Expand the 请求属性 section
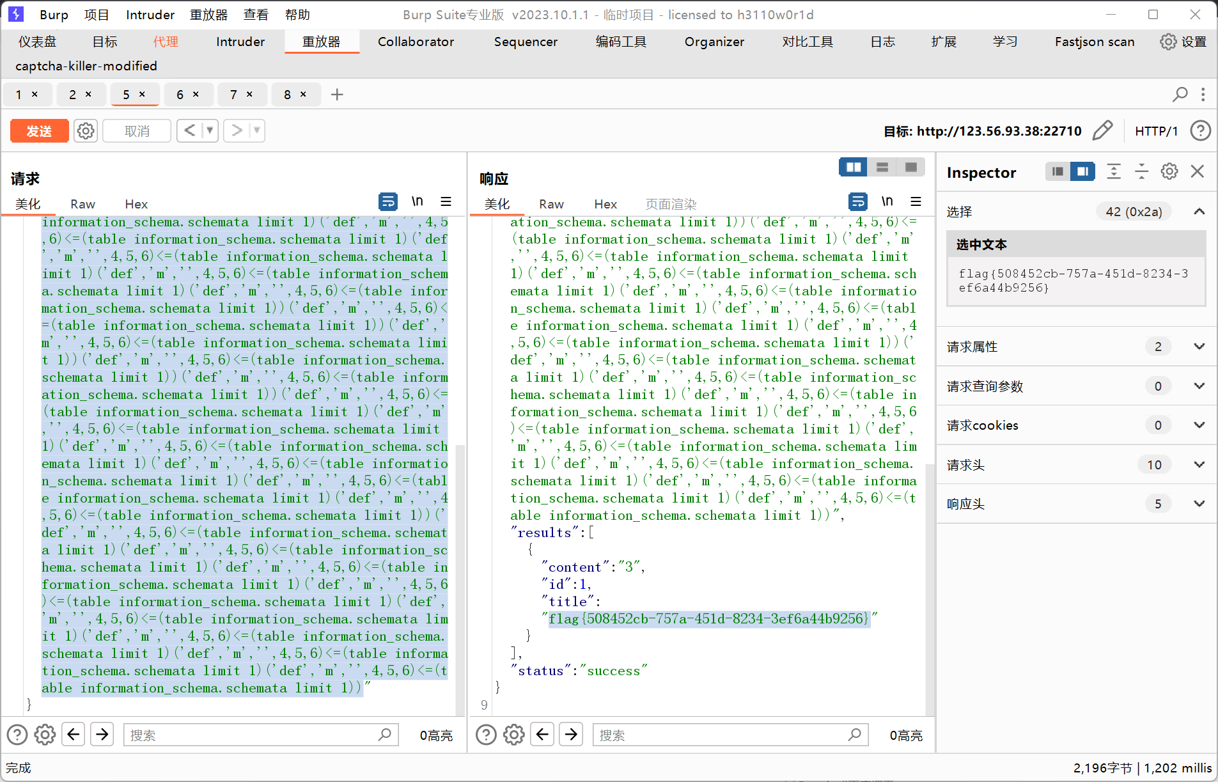Screen dimensions: 1218x782 1199,347
